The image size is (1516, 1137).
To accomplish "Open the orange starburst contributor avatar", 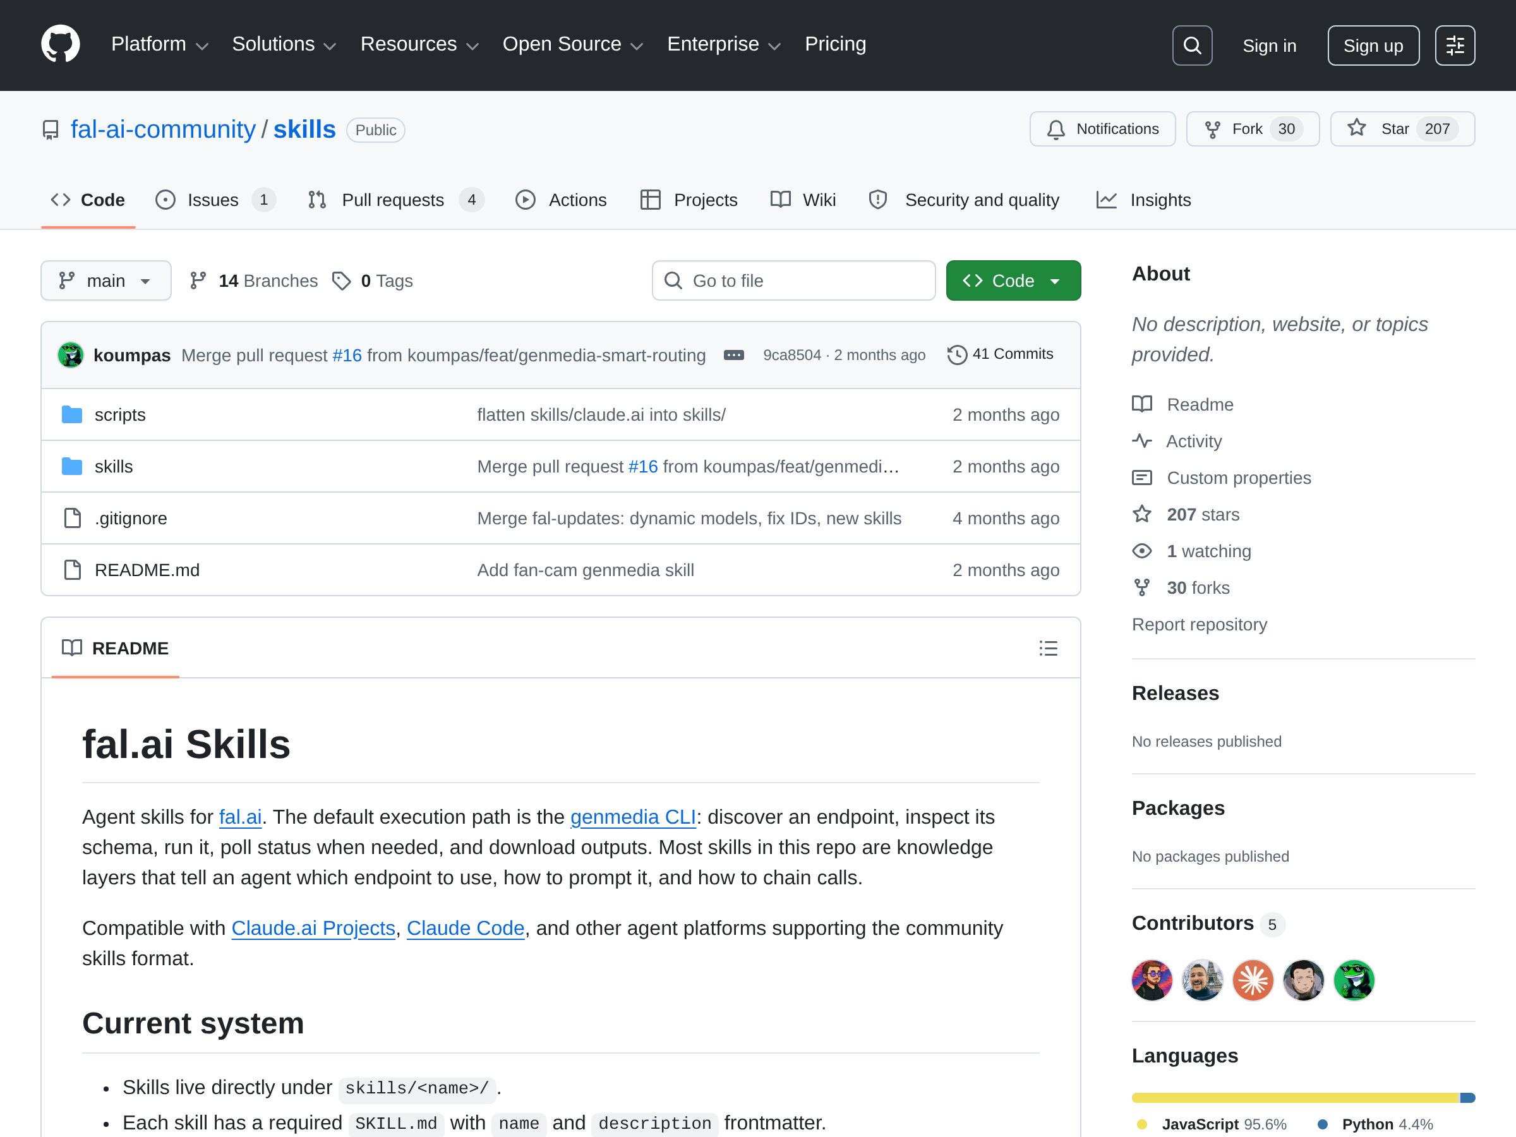I will tap(1253, 980).
